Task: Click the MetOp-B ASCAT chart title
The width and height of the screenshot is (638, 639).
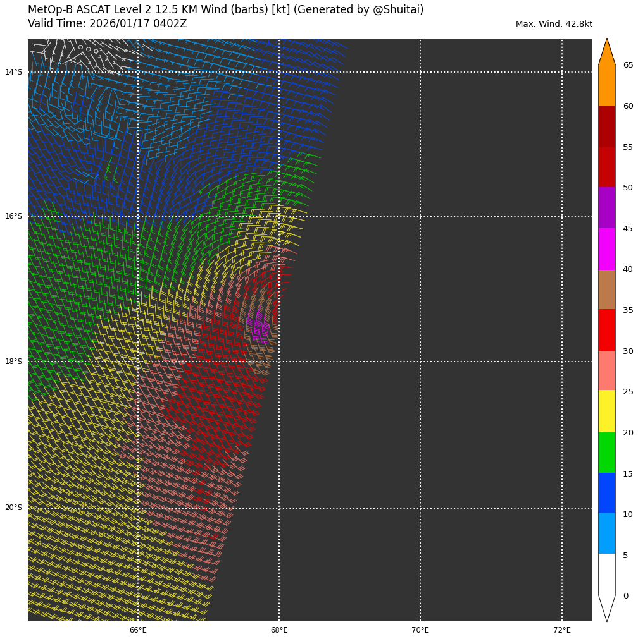Action: pyautogui.click(x=225, y=10)
